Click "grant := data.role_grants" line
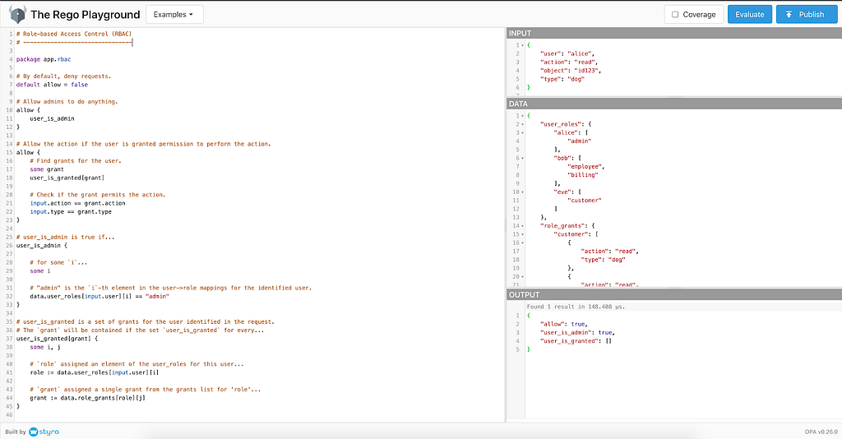The height and width of the screenshot is (439, 842). (x=87, y=398)
